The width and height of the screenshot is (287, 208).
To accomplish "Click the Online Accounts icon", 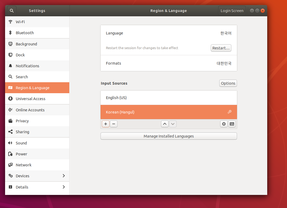I will pos(10,110).
